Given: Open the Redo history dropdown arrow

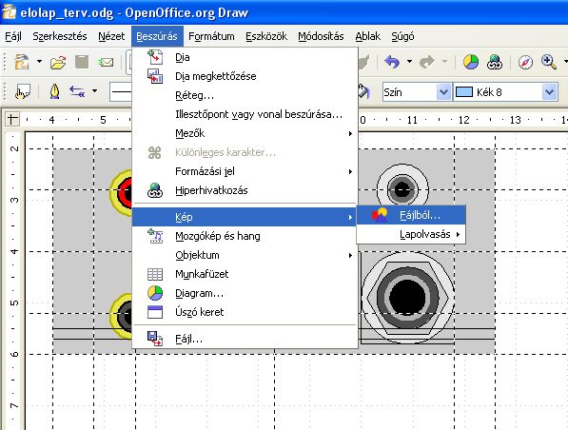Looking at the screenshot, I should [x=444, y=62].
